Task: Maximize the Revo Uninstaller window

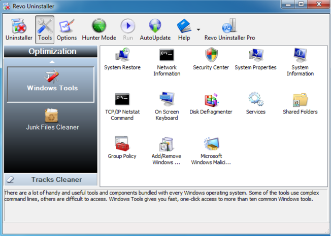Action: pos(301,4)
